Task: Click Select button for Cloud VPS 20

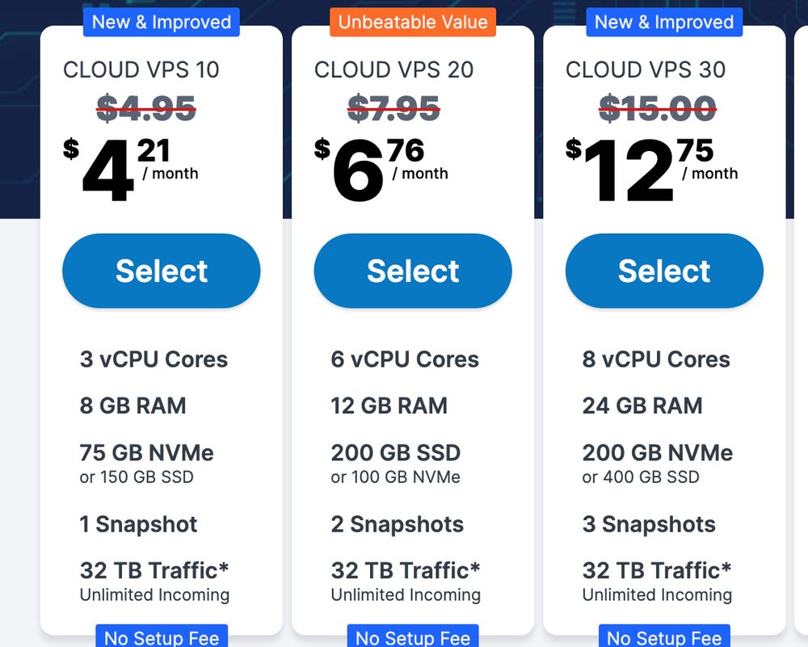Action: pos(413,271)
